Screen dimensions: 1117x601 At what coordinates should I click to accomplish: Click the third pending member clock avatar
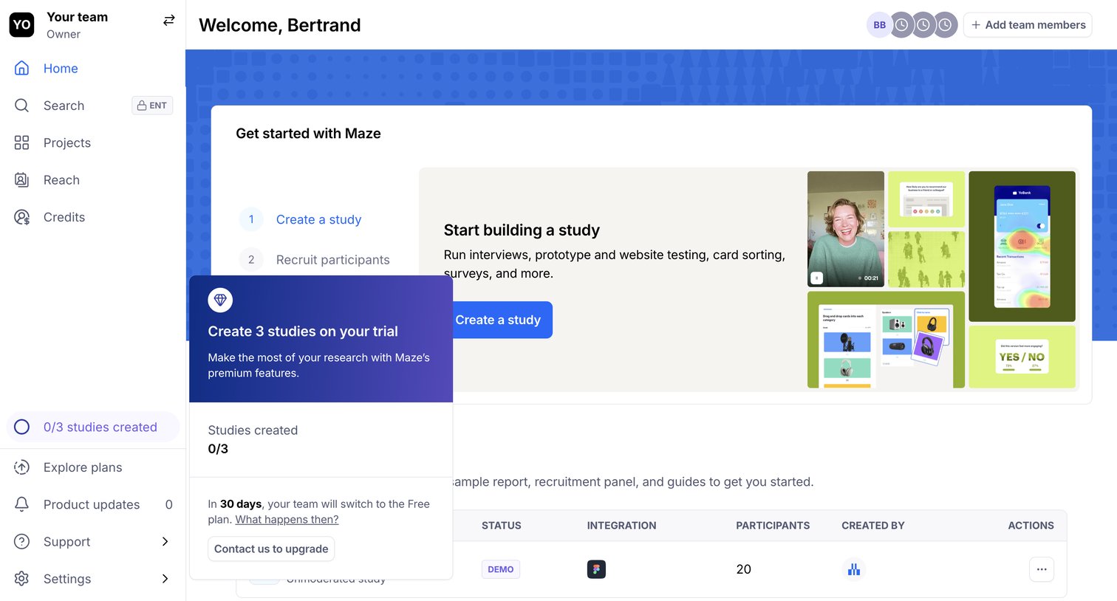click(946, 25)
